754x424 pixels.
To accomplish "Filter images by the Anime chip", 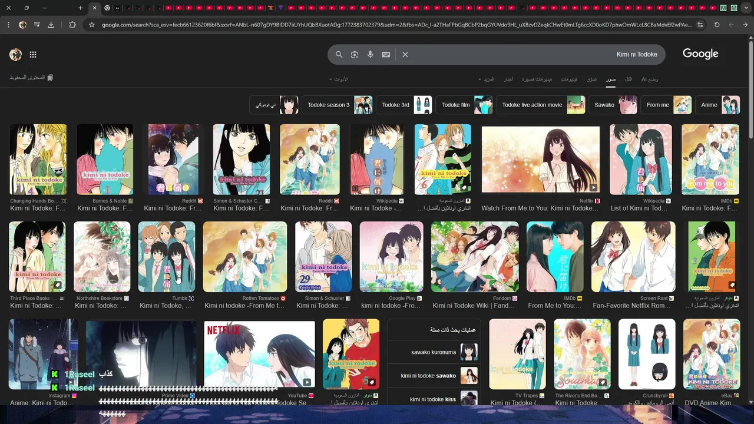I will [717, 105].
